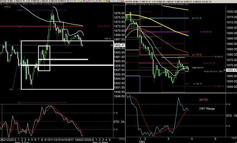Click the 'STO 34,' indicator label

pyautogui.click(x=119, y=122)
